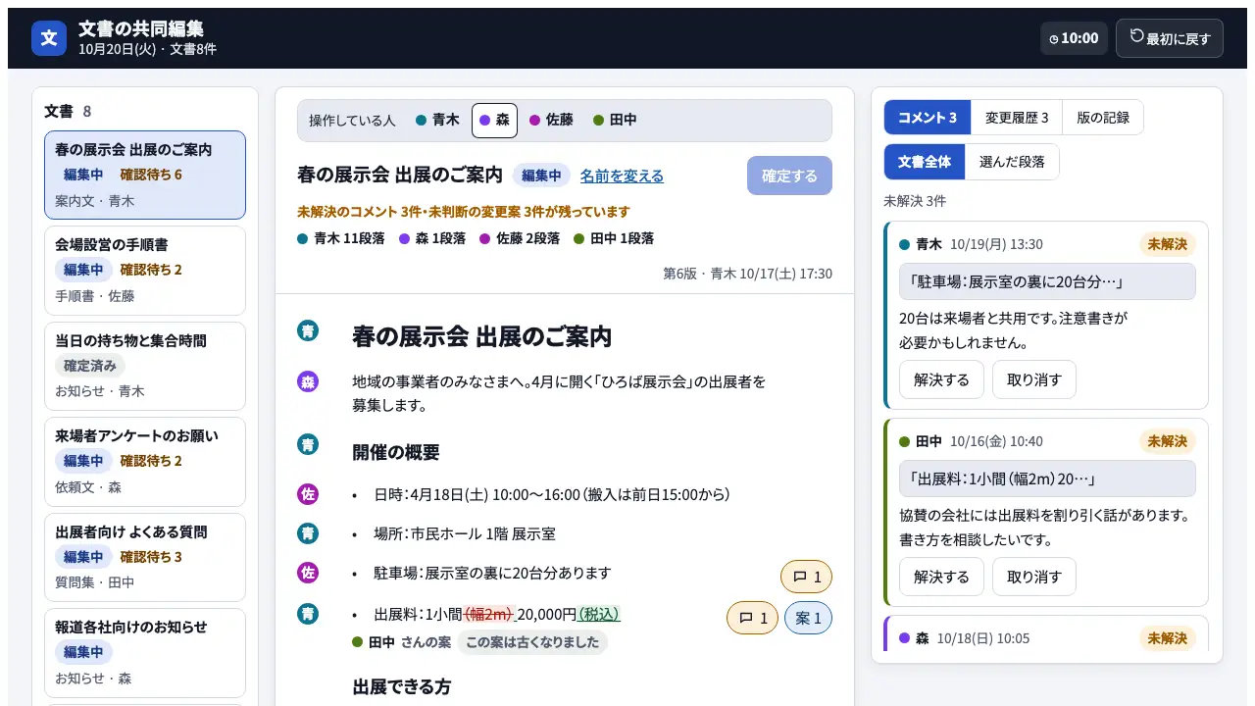Click the 文 app logo icon

[x=49, y=38]
